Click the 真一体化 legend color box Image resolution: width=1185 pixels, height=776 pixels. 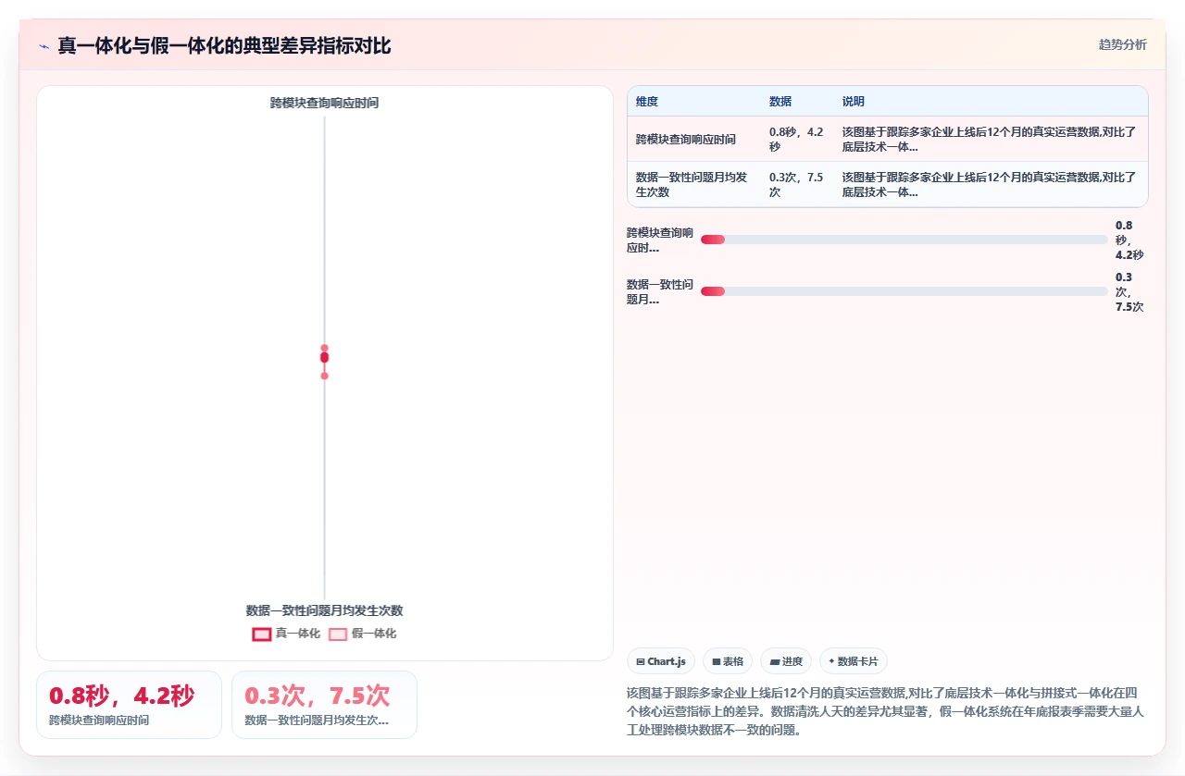262,634
